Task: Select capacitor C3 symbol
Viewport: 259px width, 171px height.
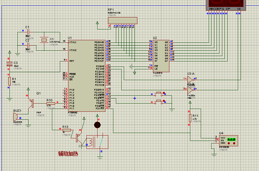Action: (9, 64)
